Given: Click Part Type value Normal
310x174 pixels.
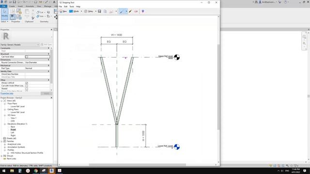Looking at the screenshot, I should coord(37,68).
